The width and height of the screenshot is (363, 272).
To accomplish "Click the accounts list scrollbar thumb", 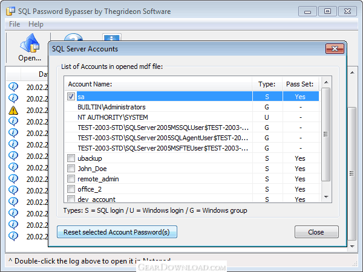I will [326, 134].
